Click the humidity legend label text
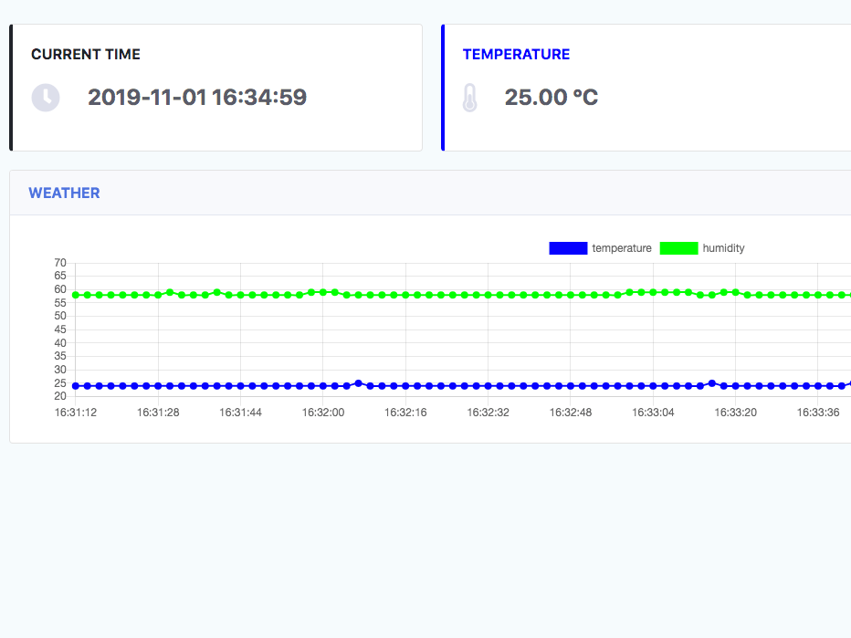This screenshot has height=638, width=851. click(x=722, y=247)
